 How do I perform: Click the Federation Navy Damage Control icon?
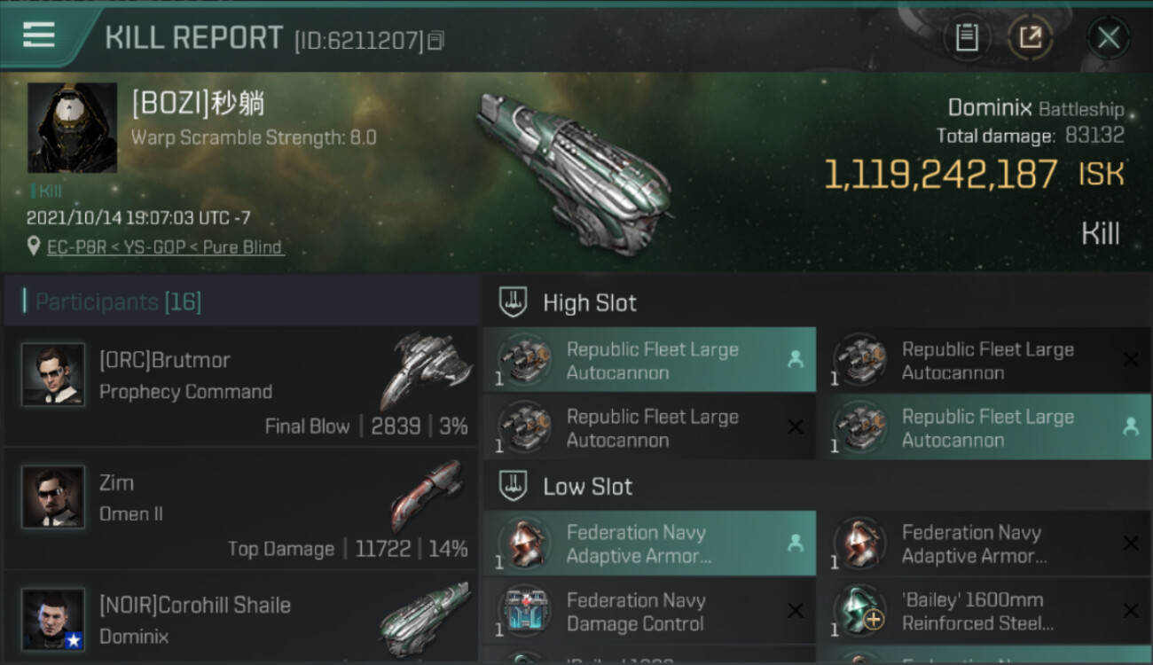click(524, 611)
